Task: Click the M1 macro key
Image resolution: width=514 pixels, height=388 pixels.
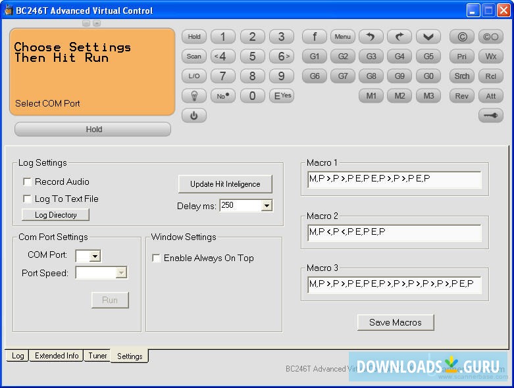Action: point(371,96)
